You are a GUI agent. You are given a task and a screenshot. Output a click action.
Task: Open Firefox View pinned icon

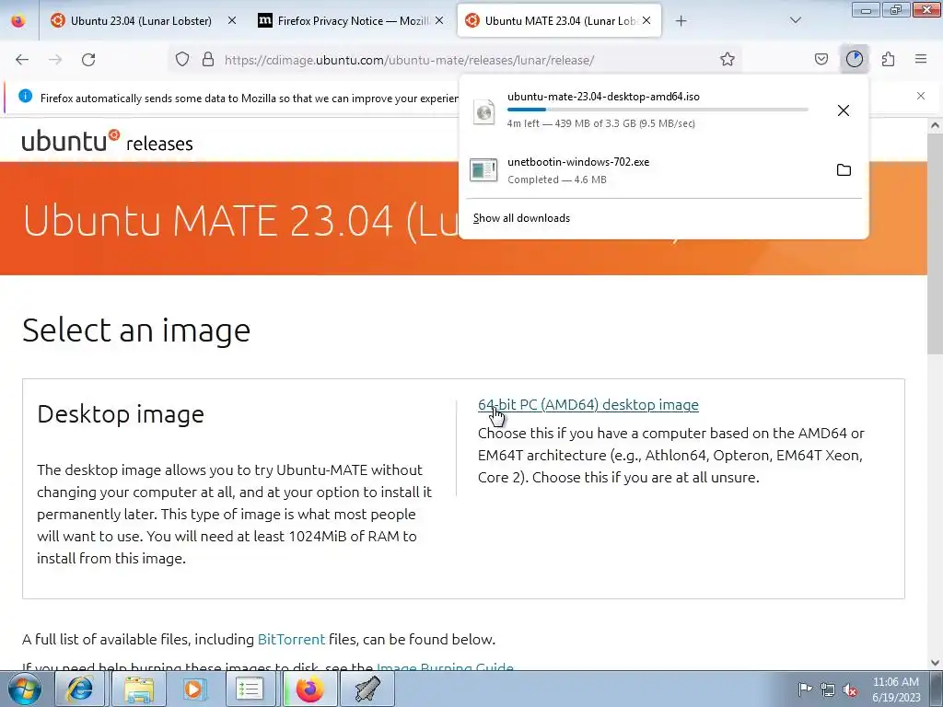(x=18, y=21)
